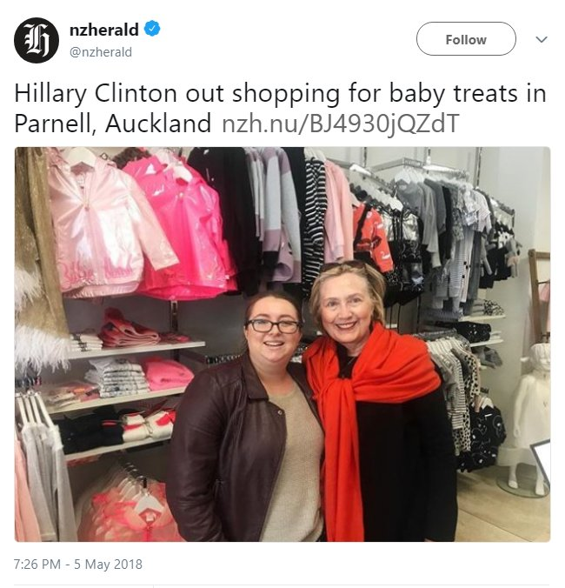
Task: Expand the tweet options chevron
Action: coord(542,39)
